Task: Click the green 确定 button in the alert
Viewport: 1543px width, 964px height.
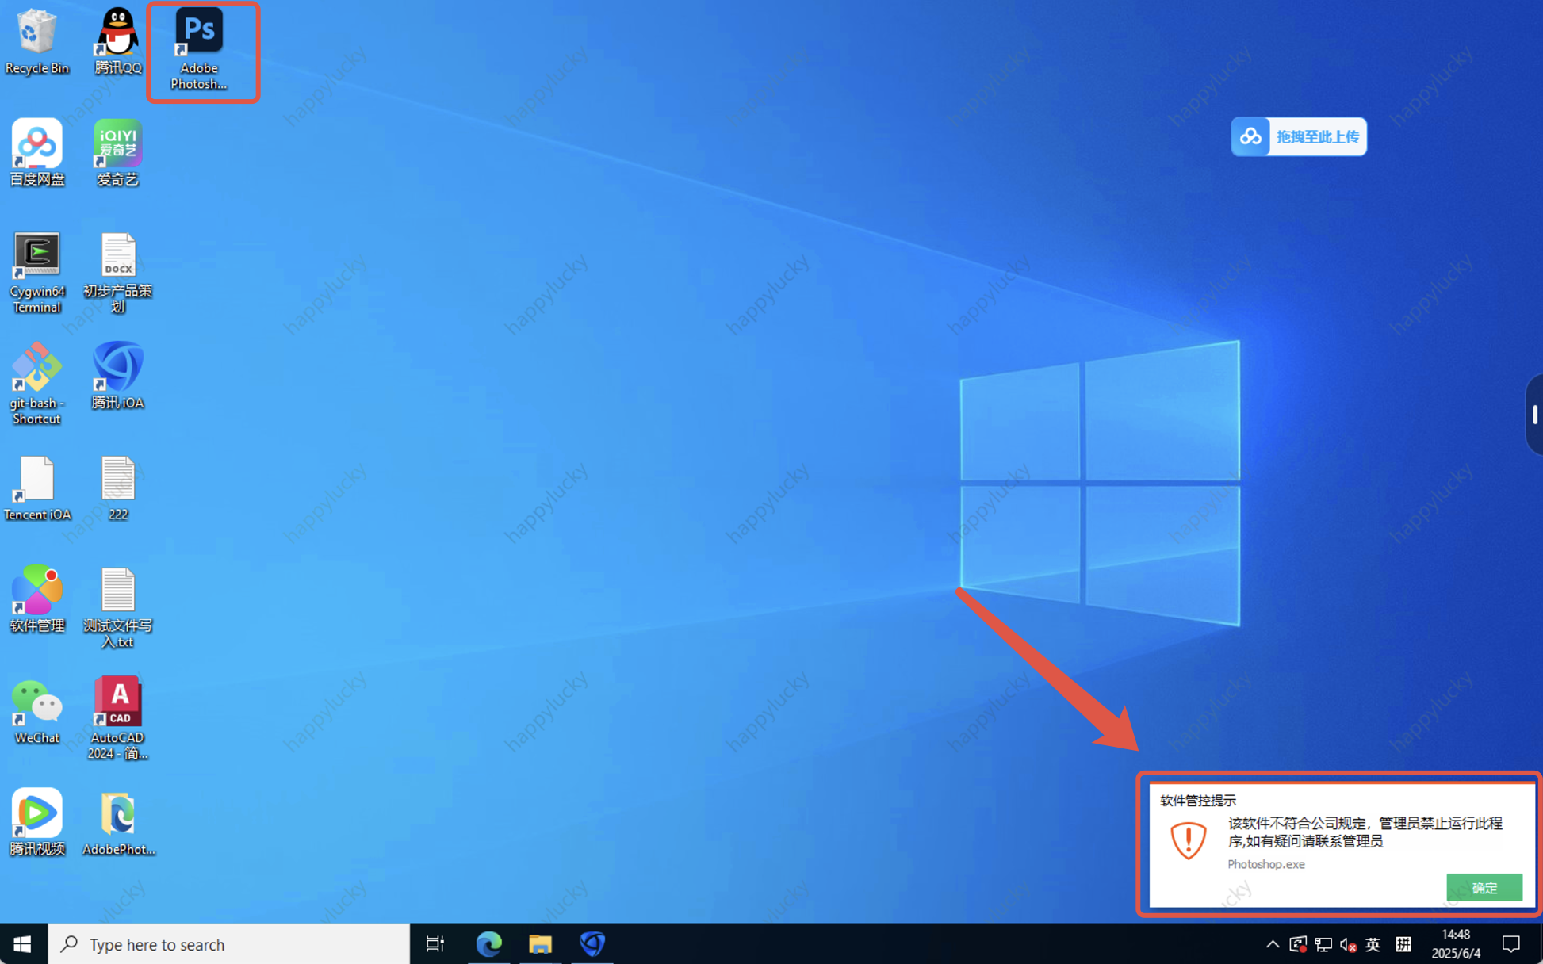Action: [x=1484, y=887]
